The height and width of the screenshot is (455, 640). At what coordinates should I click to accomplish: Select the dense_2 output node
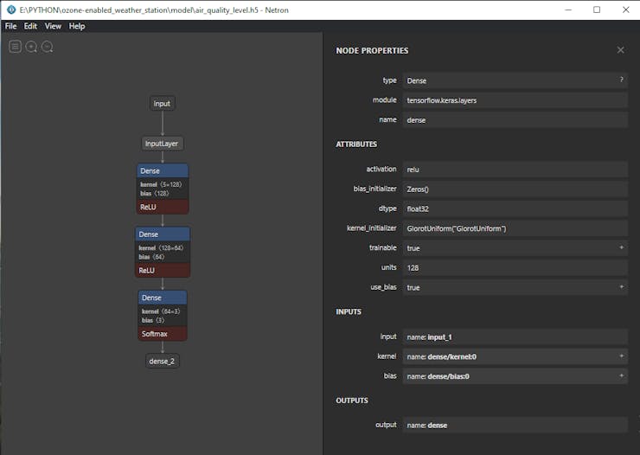click(163, 362)
